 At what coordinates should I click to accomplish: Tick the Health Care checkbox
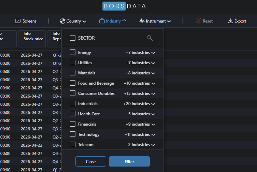pyautogui.click(x=73, y=114)
